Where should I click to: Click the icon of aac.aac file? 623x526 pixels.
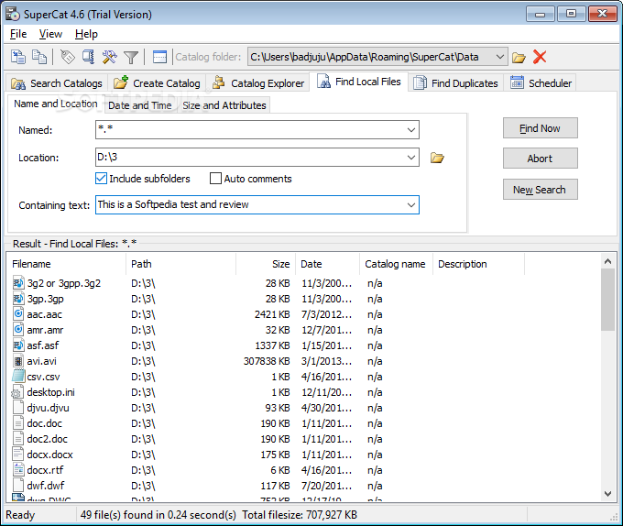click(18, 313)
